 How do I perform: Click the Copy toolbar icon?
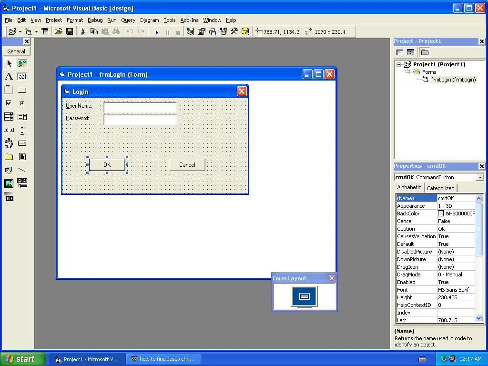(94, 31)
